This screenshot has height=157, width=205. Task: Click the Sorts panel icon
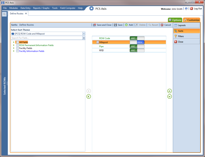click(x=176, y=31)
